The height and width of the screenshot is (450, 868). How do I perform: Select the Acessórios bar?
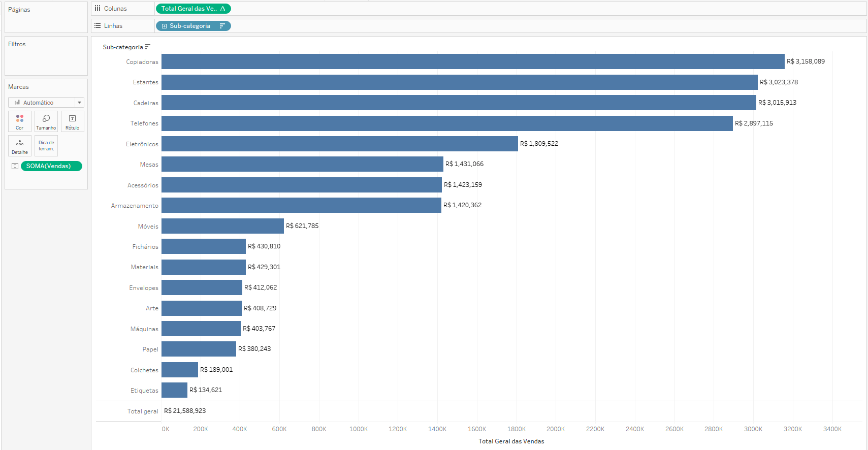[302, 185]
